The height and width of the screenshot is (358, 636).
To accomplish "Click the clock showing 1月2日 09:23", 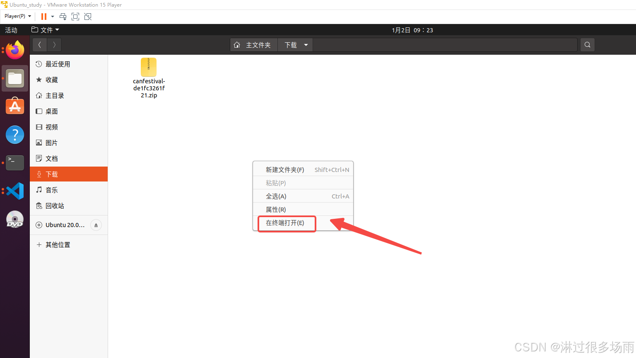I will pyautogui.click(x=412, y=30).
